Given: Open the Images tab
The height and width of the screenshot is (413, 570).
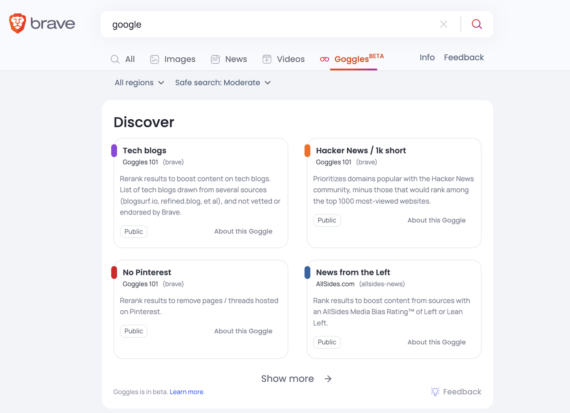Looking at the screenshot, I should tap(173, 59).
